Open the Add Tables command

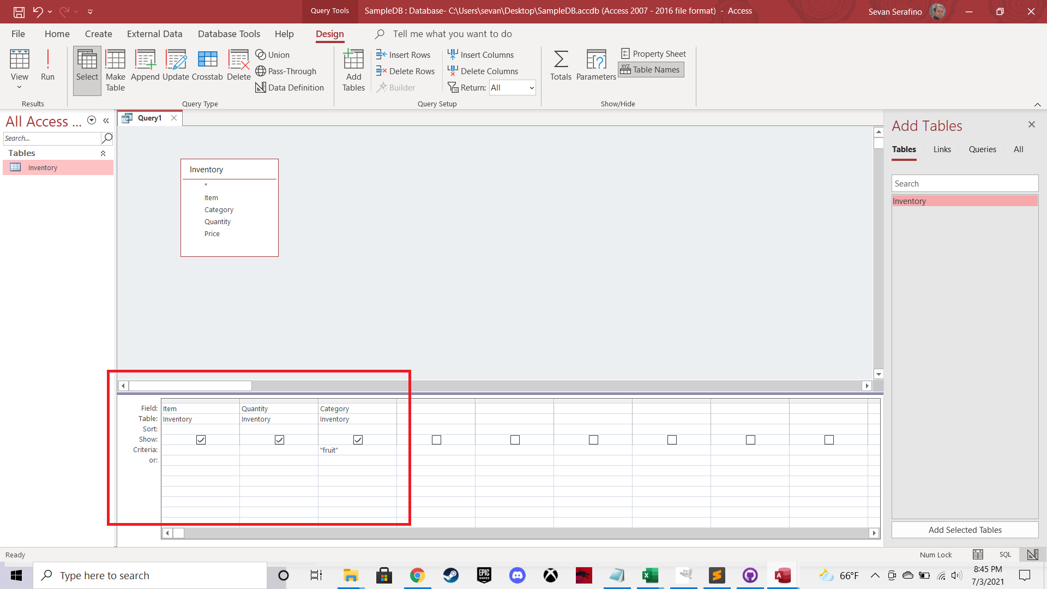click(x=353, y=70)
